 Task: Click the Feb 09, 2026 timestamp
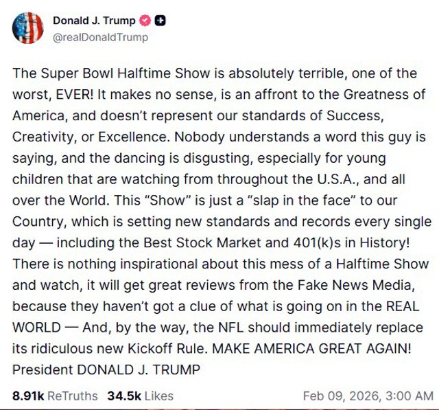[368, 396]
